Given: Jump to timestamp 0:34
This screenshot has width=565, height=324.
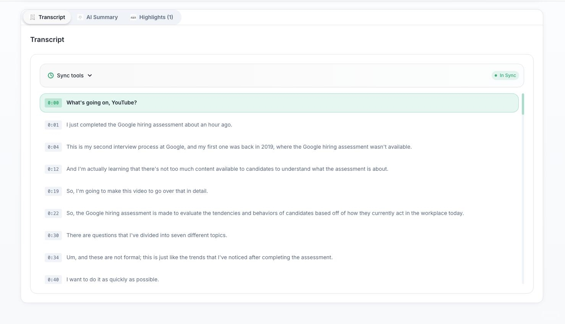Looking at the screenshot, I should coord(53,258).
